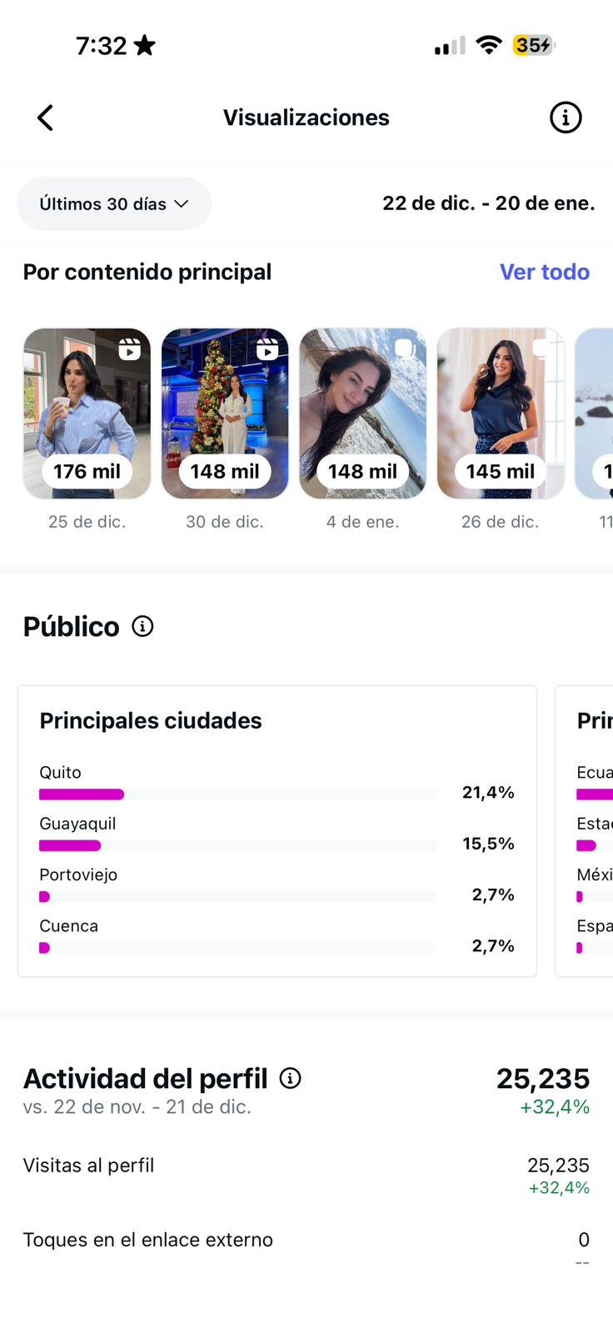This screenshot has height=1334, width=613.
Task: Tap the Wi-Fi status icon
Action: pos(489,45)
